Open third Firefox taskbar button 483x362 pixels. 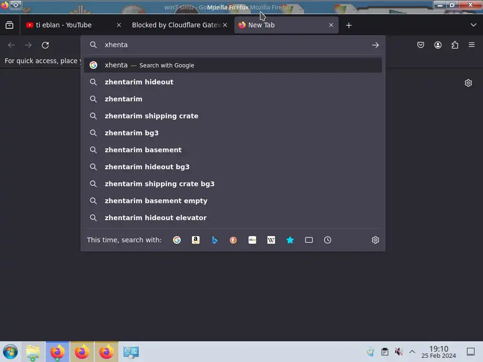click(106, 352)
